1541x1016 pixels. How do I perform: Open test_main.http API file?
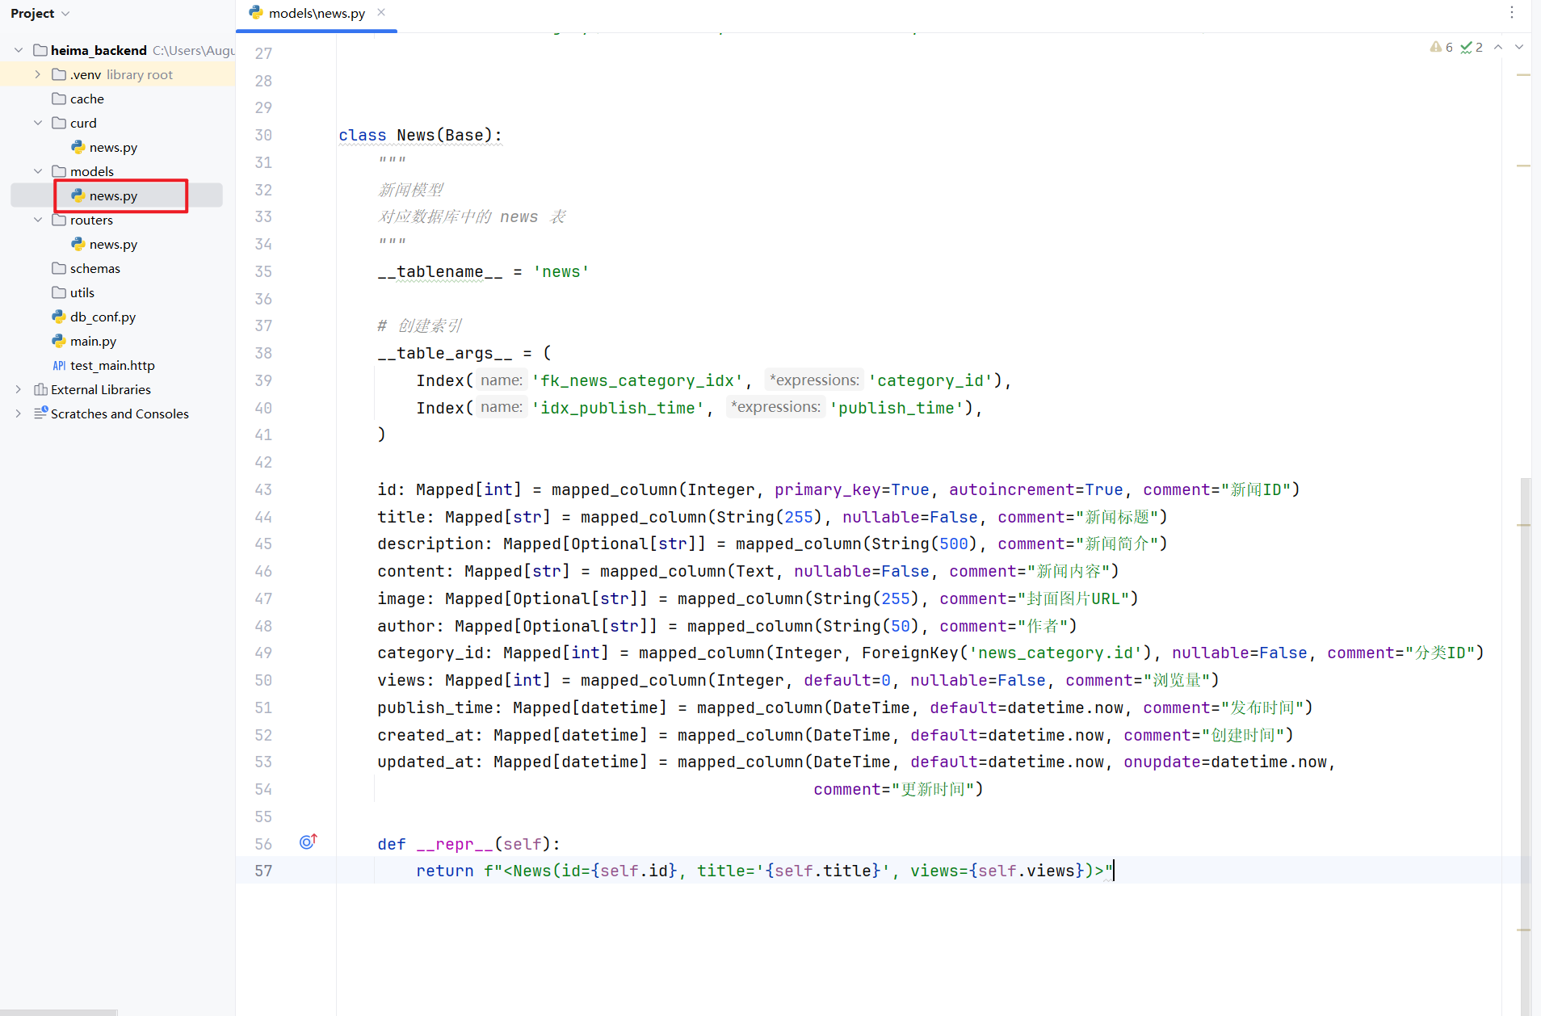click(111, 365)
